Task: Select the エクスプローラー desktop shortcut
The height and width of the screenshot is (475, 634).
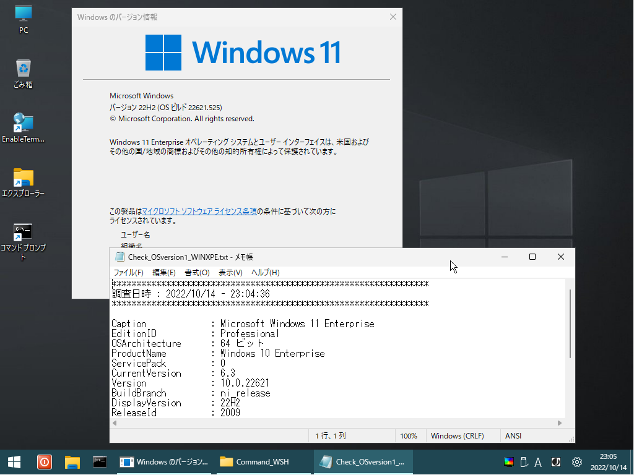Action: [x=23, y=182]
